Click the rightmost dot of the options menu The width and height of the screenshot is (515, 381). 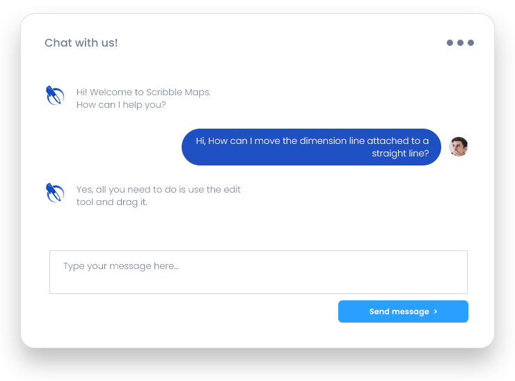pos(470,43)
